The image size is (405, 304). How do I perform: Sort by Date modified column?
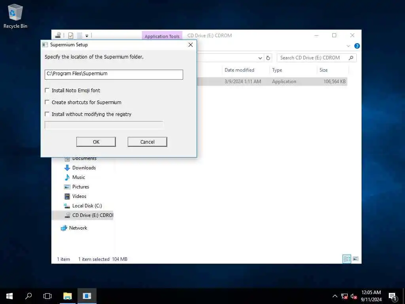[245, 70]
